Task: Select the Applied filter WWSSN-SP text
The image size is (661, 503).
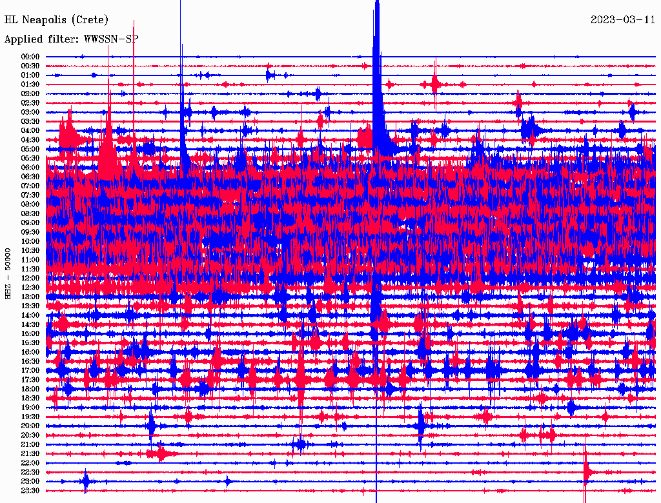Action: (x=71, y=39)
